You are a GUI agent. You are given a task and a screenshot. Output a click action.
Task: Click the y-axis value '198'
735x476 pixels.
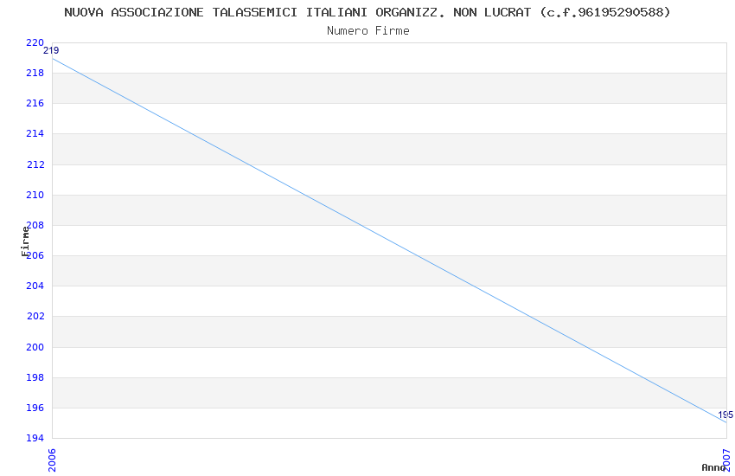click(35, 377)
